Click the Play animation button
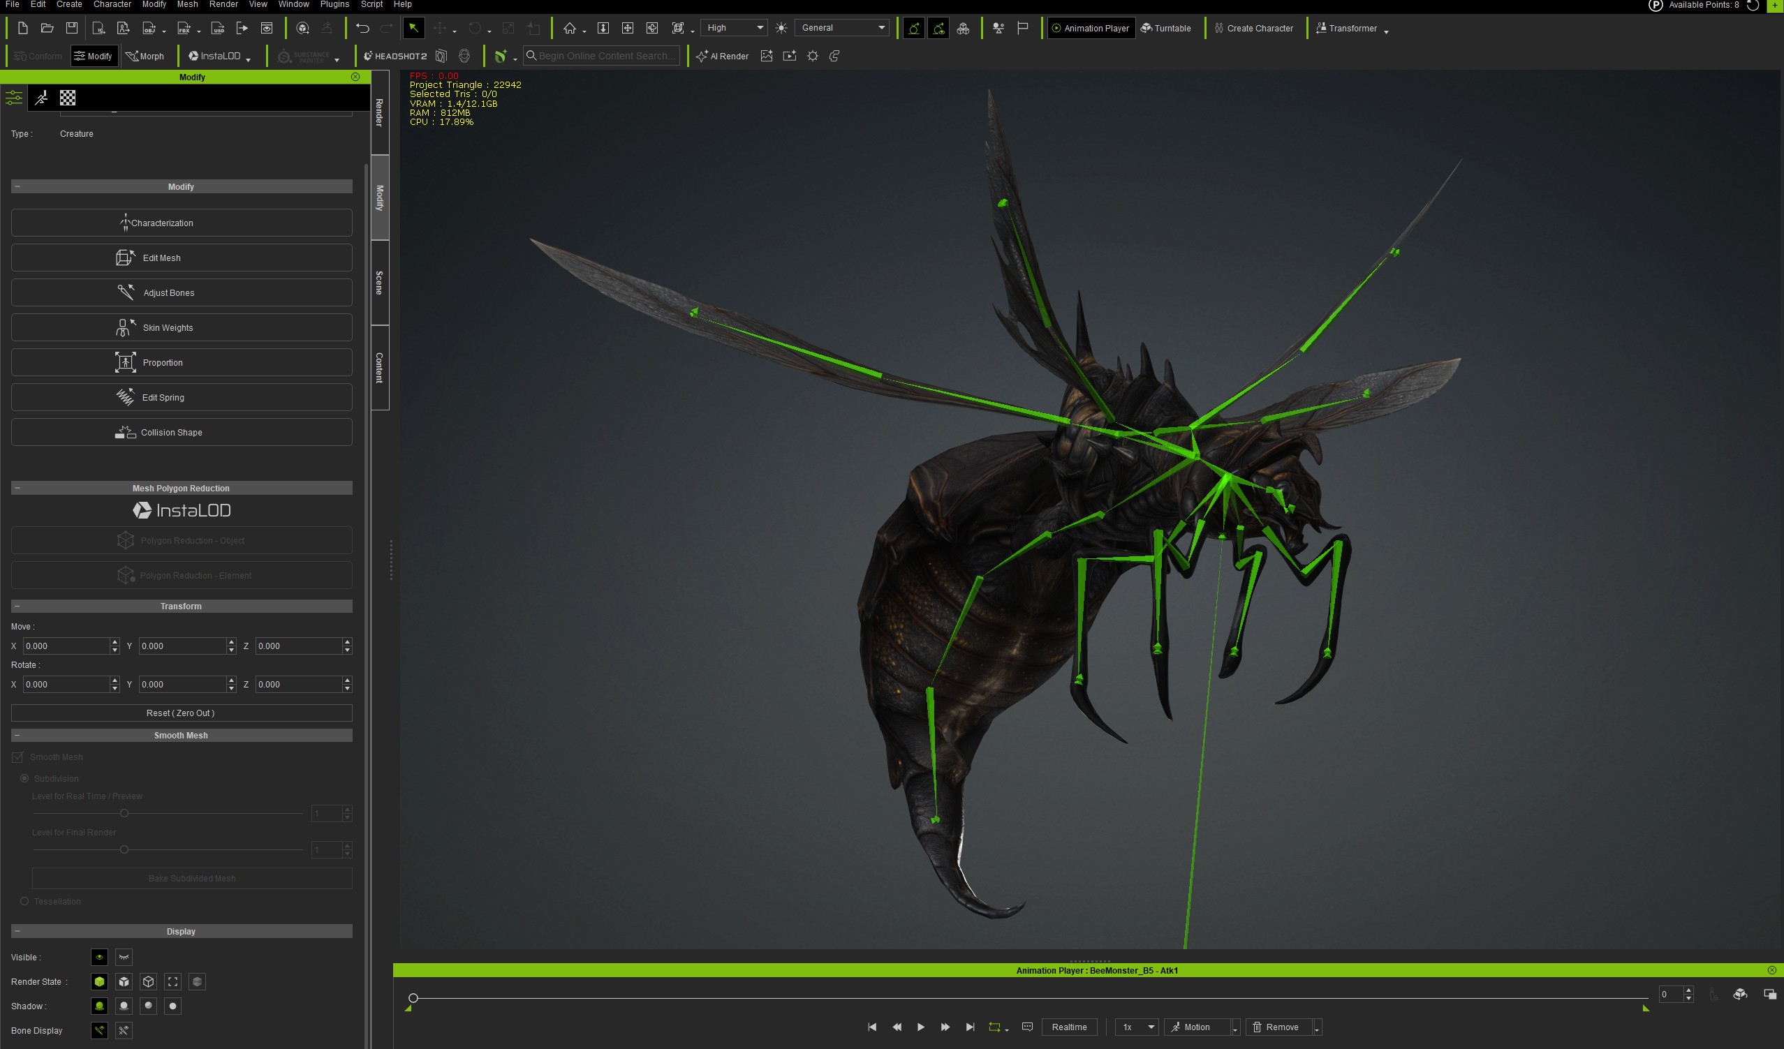 point(920,1027)
